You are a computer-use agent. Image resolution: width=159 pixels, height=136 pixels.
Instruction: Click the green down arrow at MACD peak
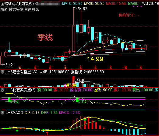point(85,119)
